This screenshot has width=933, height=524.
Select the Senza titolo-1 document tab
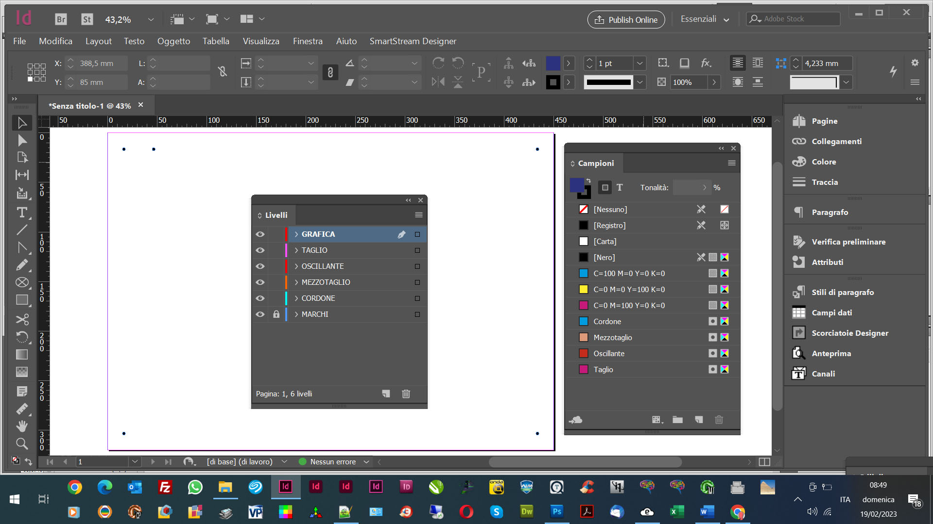[x=90, y=106]
